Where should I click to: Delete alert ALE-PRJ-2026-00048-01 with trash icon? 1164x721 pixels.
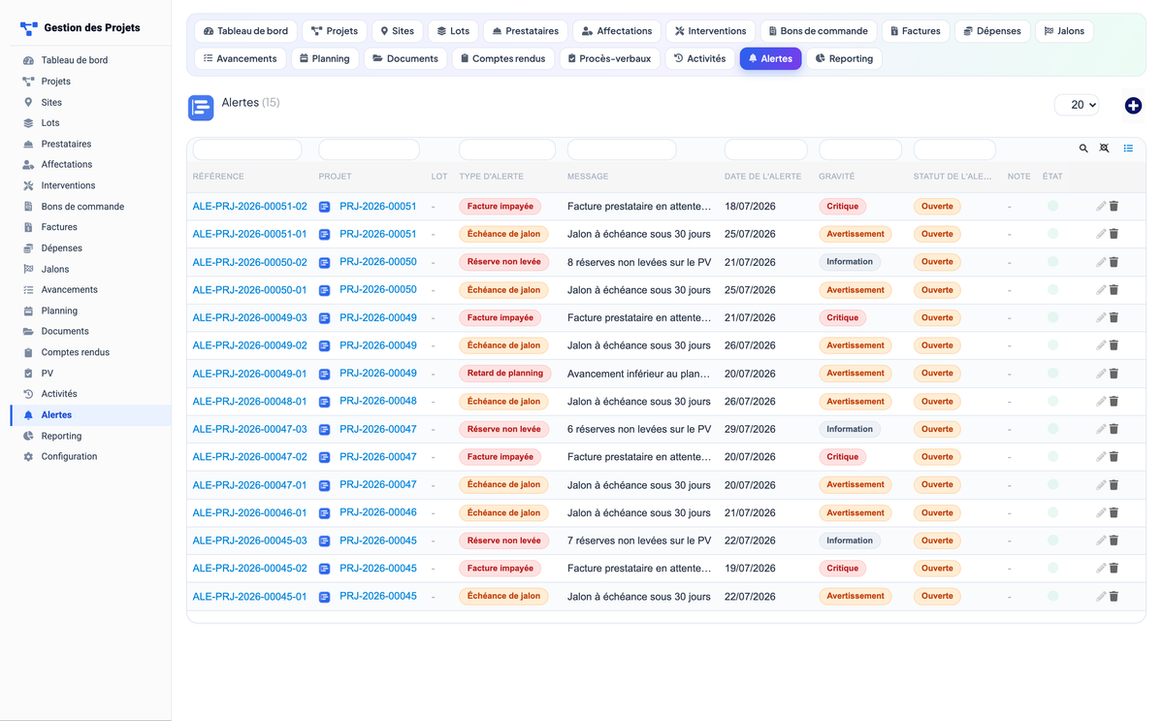tap(1114, 402)
